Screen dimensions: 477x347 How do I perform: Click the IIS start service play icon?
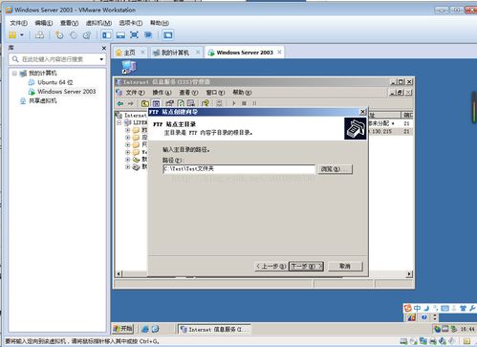click(x=234, y=103)
